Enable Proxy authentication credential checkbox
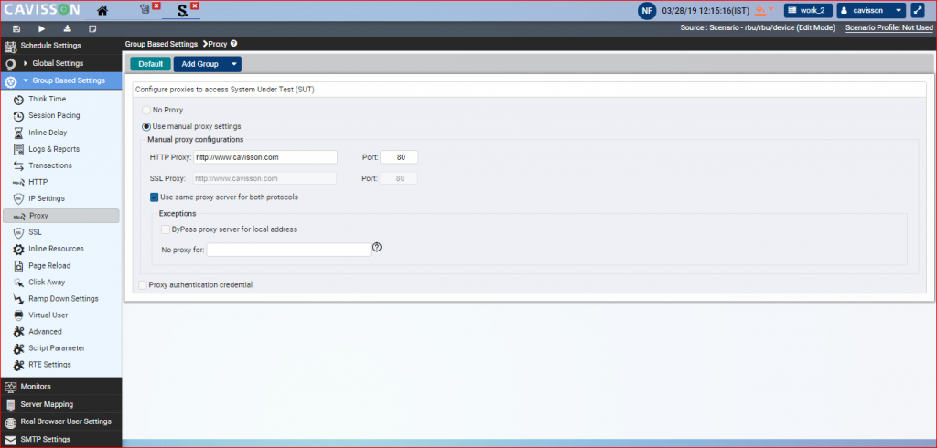Image resolution: width=937 pixels, height=448 pixels. click(142, 285)
